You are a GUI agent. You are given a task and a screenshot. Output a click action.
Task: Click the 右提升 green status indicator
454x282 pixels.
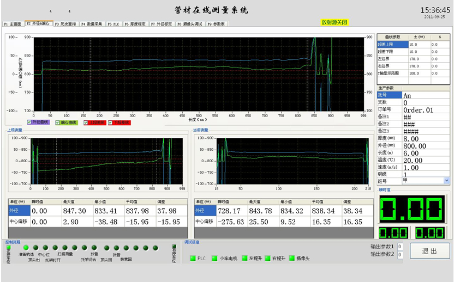coord(267,258)
